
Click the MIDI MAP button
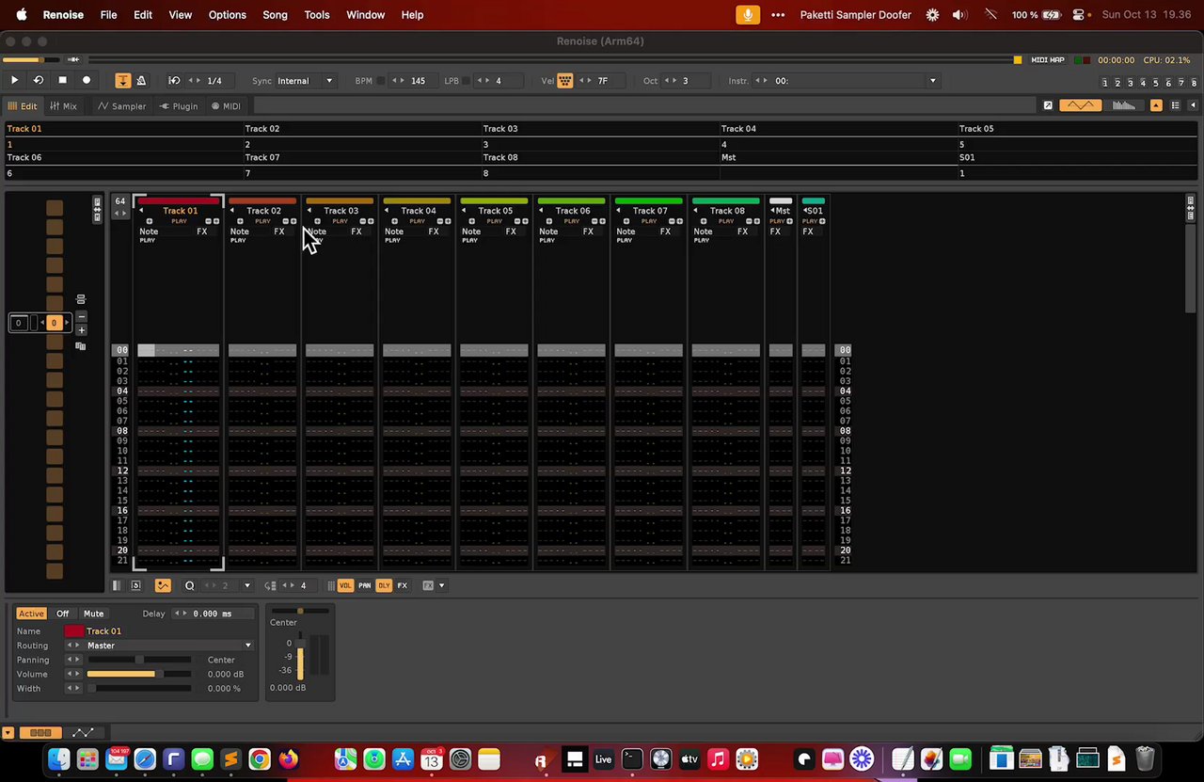(1048, 60)
